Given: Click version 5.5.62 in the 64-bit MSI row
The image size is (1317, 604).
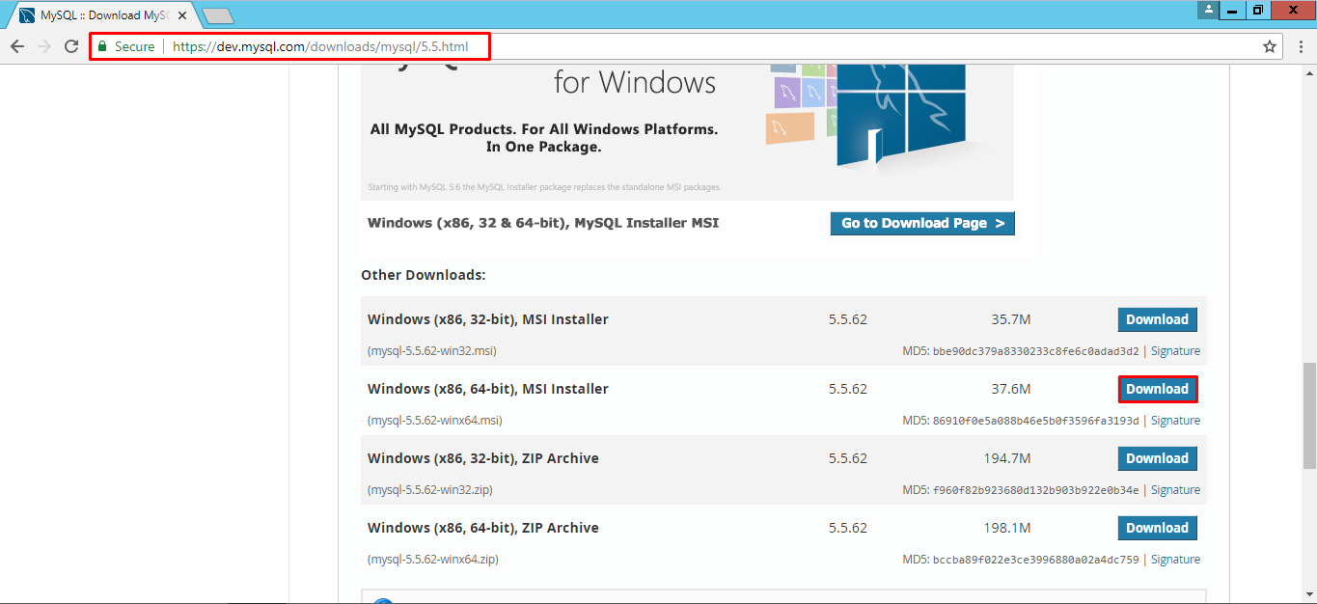Looking at the screenshot, I should [848, 389].
